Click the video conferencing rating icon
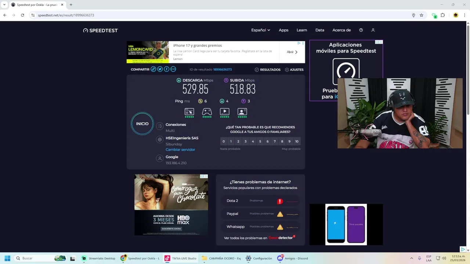 [x=242, y=112]
